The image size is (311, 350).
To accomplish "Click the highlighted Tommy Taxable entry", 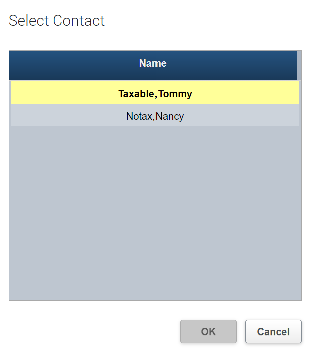I will click(155, 93).
